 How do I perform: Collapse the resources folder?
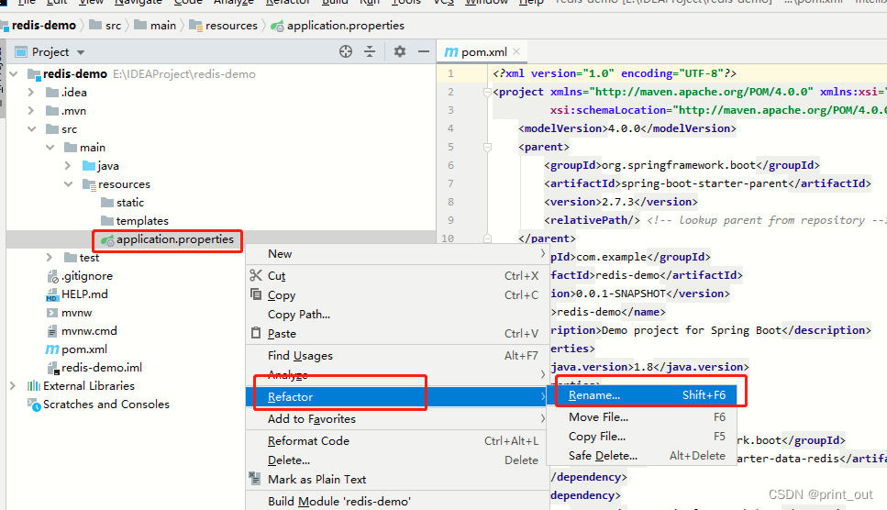tap(68, 184)
